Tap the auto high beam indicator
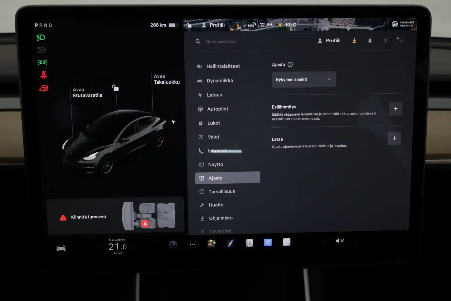This screenshot has height=301, width=451. coord(41,50)
